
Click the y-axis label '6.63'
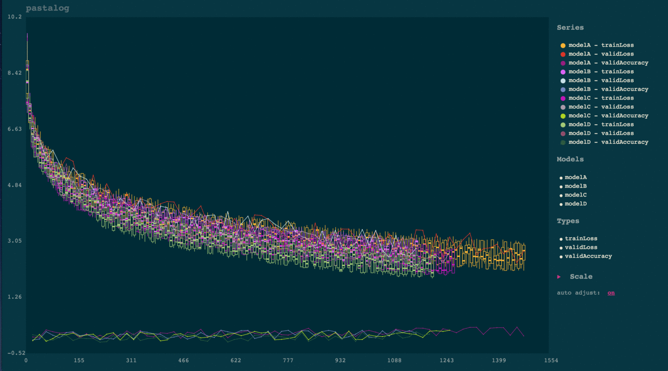point(15,129)
